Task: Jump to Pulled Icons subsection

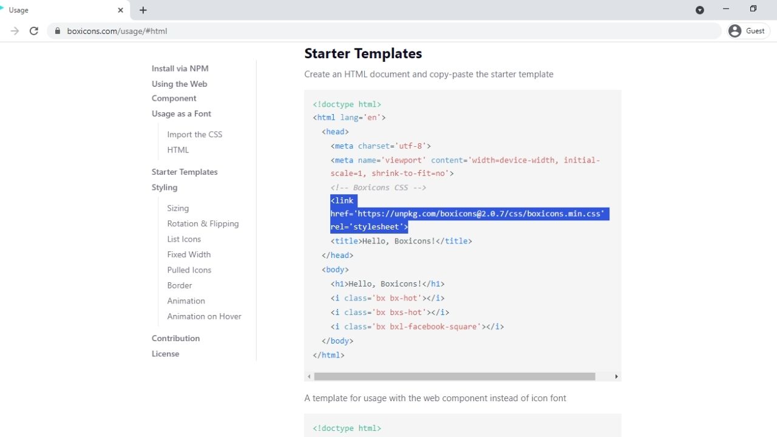Action: point(189,270)
